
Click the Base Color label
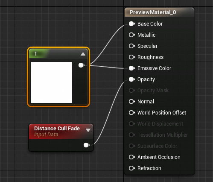coord(150,24)
